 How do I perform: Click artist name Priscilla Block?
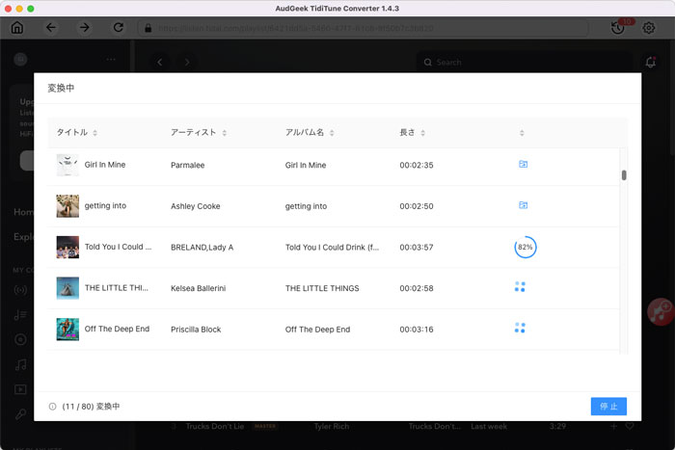click(196, 330)
